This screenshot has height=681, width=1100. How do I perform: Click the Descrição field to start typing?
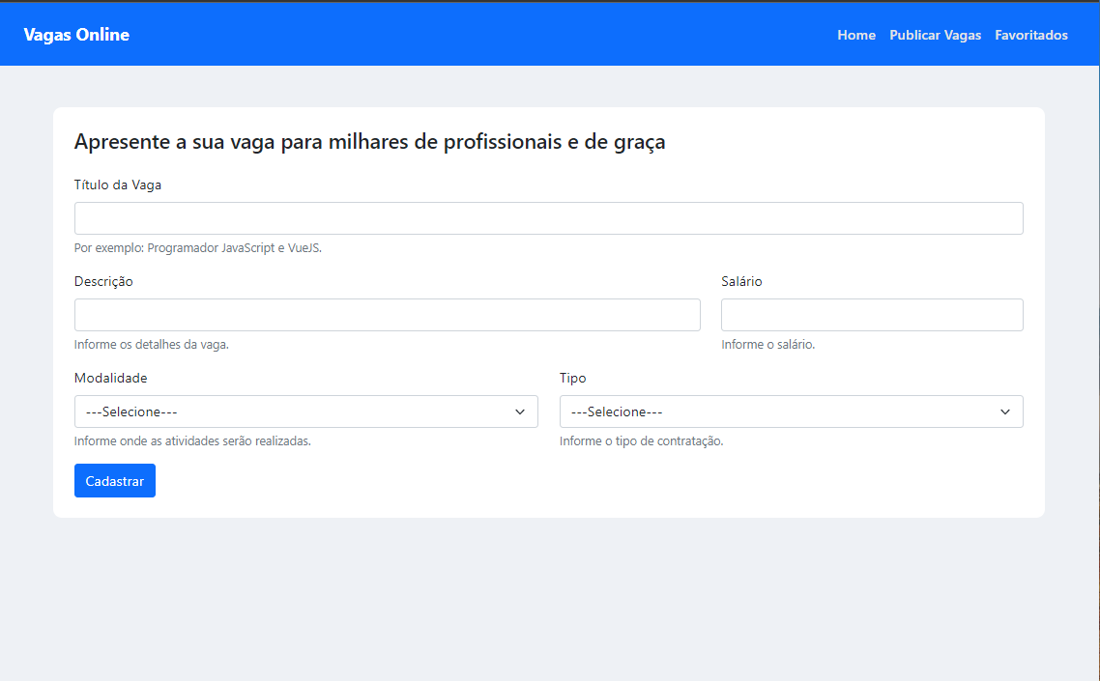pos(387,314)
